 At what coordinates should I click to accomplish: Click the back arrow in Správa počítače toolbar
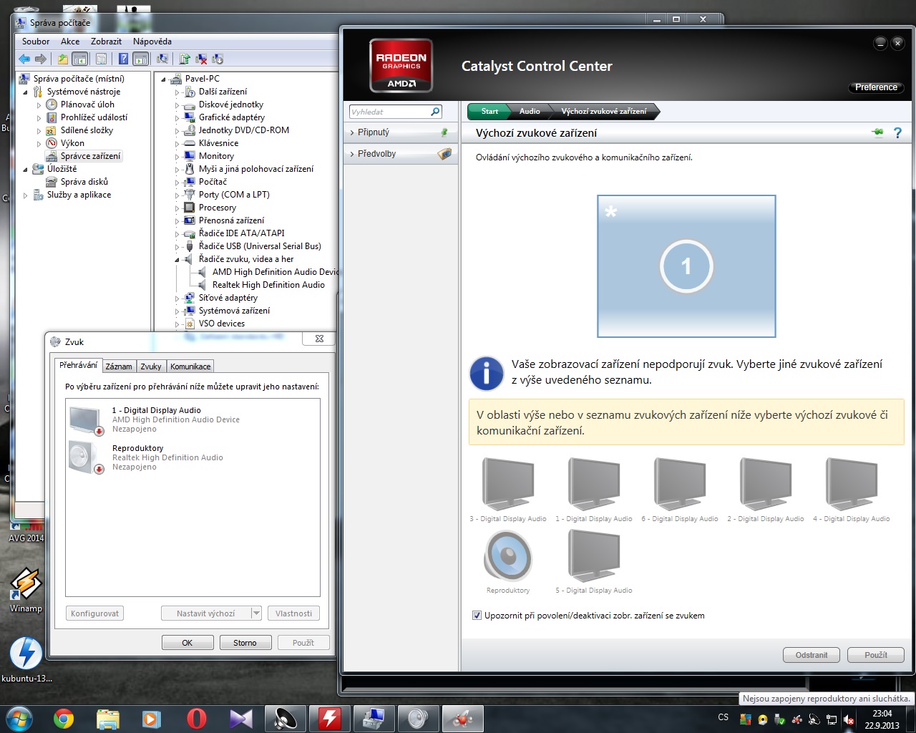click(25, 59)
